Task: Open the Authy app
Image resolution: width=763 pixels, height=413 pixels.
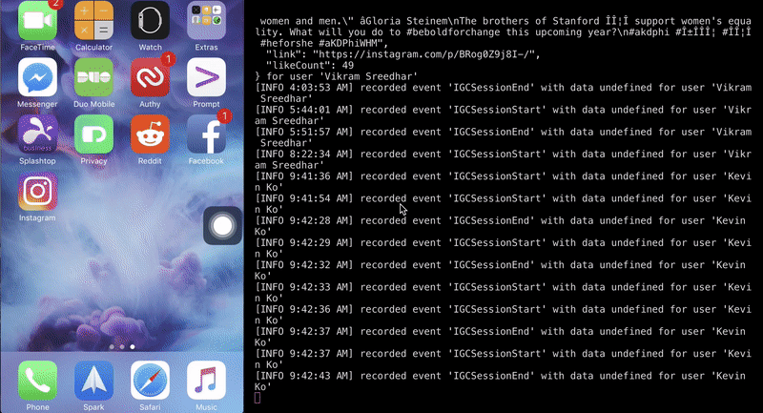Action: (x=150, y=77)
